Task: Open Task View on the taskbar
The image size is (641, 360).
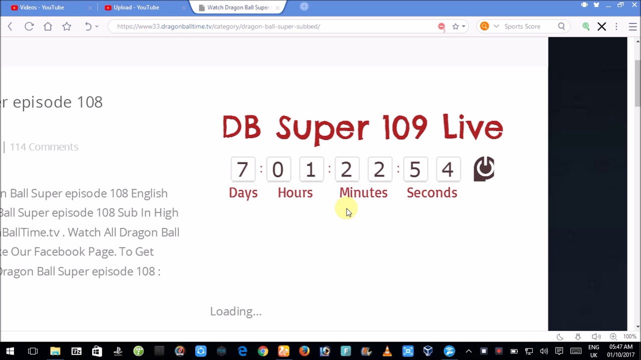Action: pos(33,351)
